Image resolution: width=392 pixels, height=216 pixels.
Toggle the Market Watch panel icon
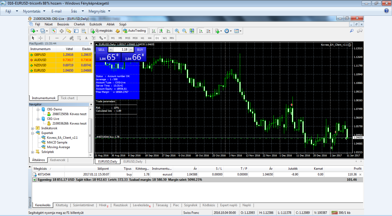click(54, 31)
